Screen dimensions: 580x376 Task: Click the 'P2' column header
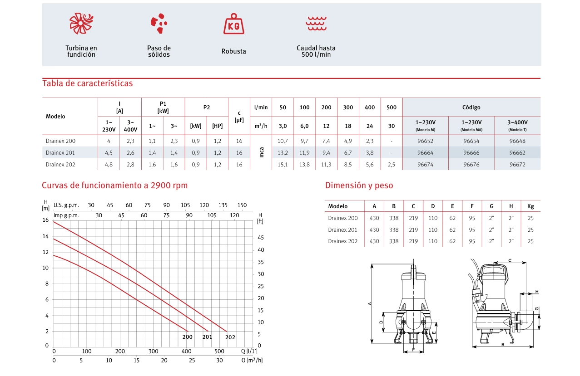click(x=207, y=107)
